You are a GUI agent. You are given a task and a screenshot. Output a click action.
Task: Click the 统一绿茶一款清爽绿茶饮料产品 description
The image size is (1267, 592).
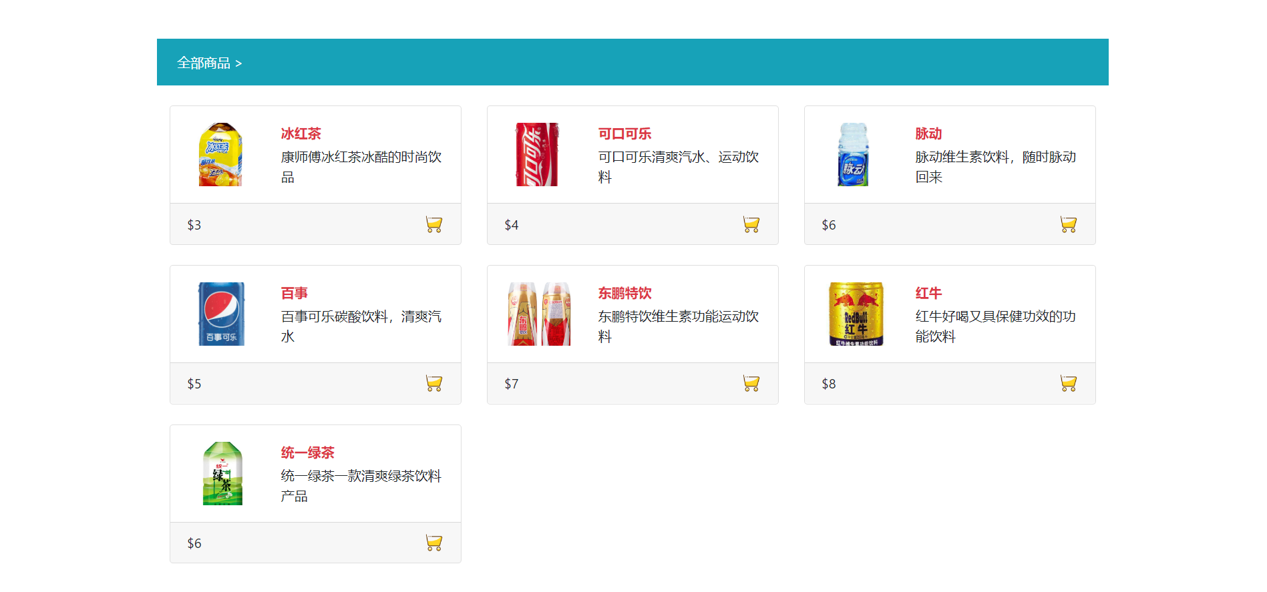361,486
